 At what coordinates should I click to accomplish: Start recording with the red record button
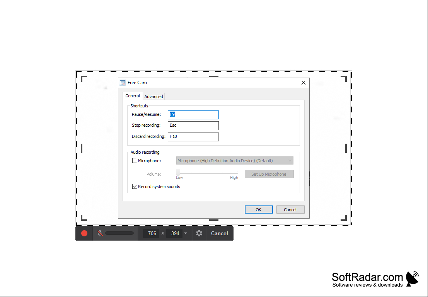84,233
